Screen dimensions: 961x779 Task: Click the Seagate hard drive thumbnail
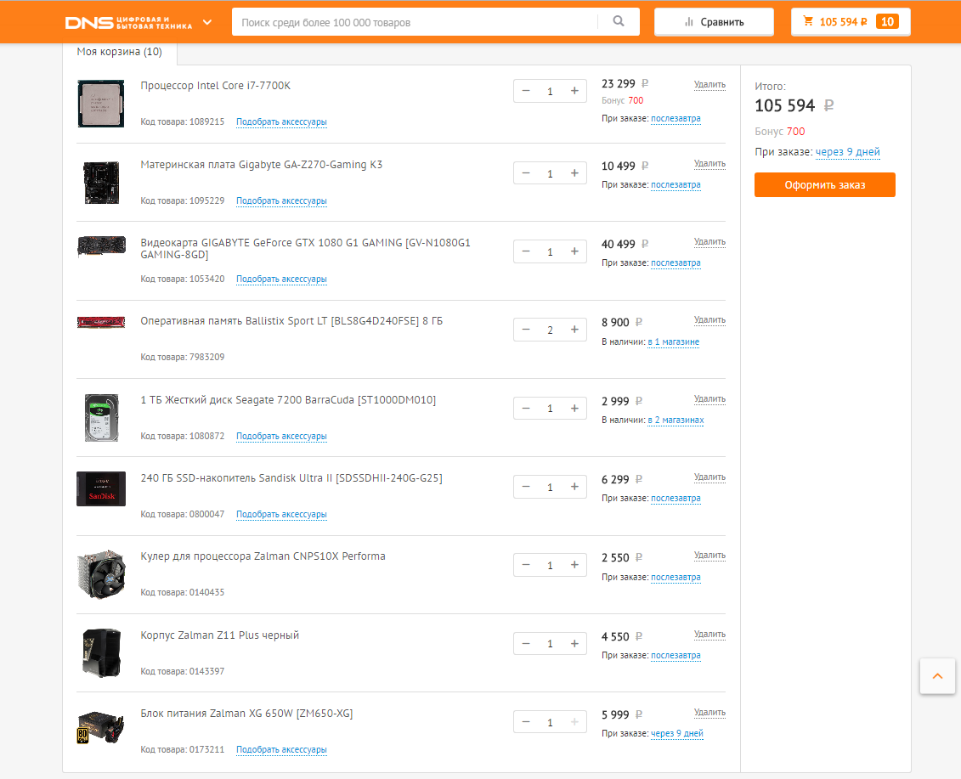[x=101, y=418]
